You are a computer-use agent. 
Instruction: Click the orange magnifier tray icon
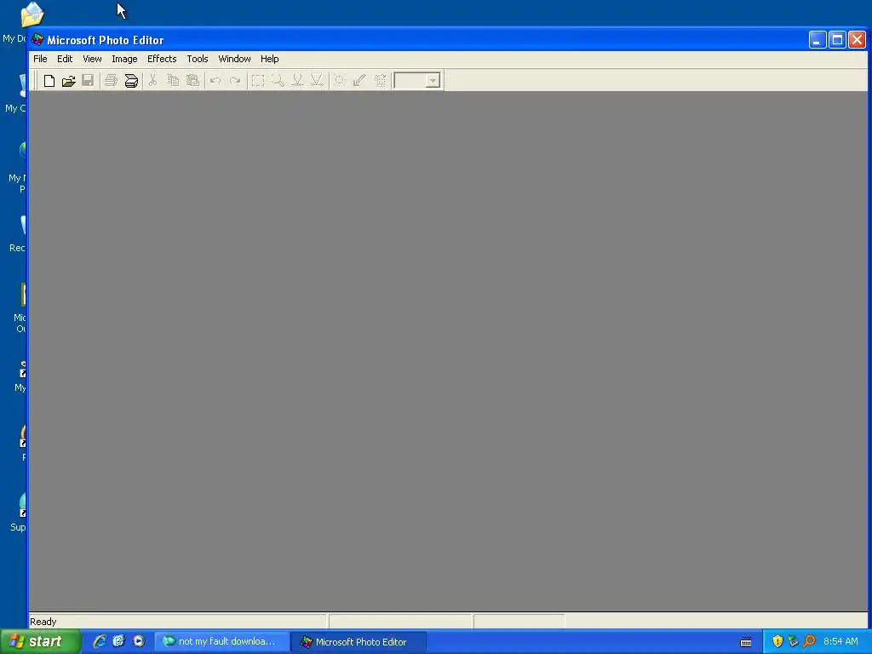[x=810, y=642]
